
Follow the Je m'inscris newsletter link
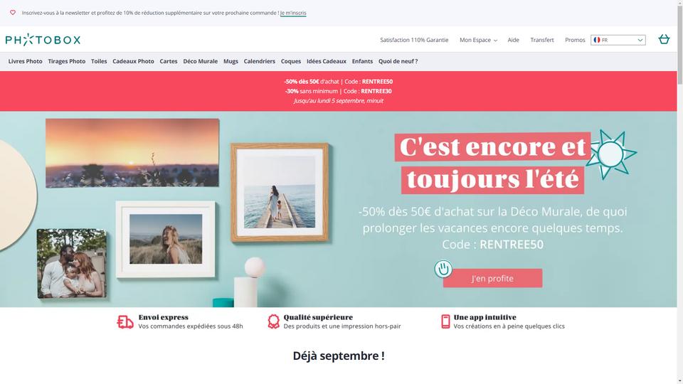click(293, 13)
